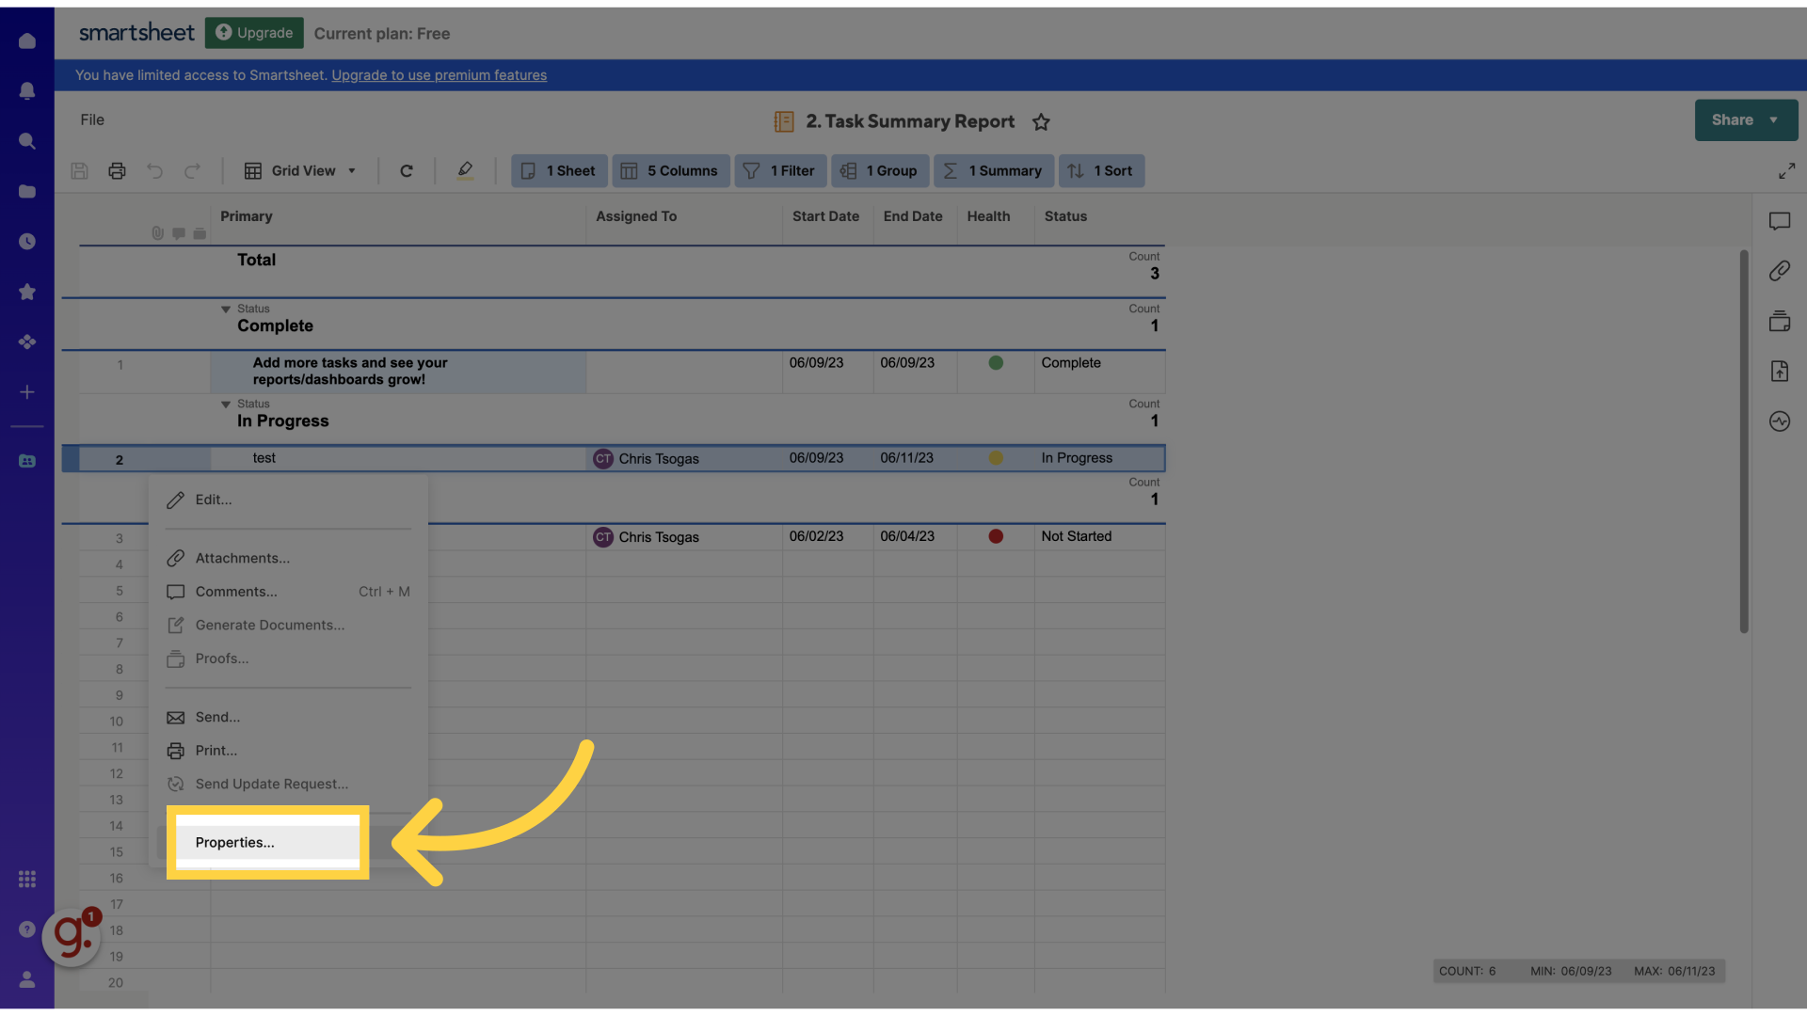The image size is (1807, 1016).
Task: Select 'Add more tasks and see your' cell
Action: point(398,372)
